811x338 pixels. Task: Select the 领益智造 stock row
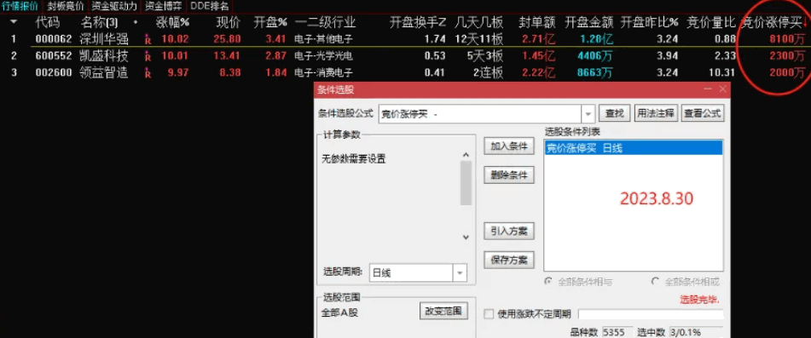click(406, 72)
